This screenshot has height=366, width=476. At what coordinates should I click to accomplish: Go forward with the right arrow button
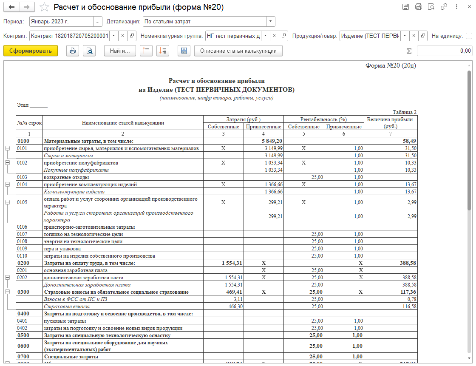[x=27, y=7]
